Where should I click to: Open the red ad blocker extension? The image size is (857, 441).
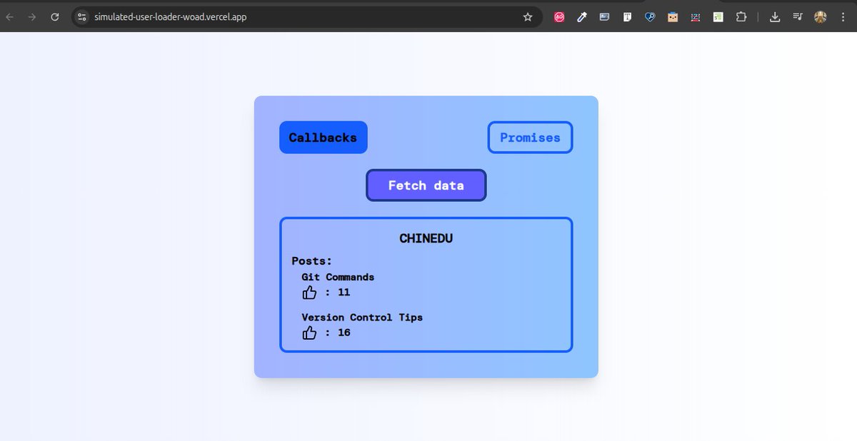point(559,17)
